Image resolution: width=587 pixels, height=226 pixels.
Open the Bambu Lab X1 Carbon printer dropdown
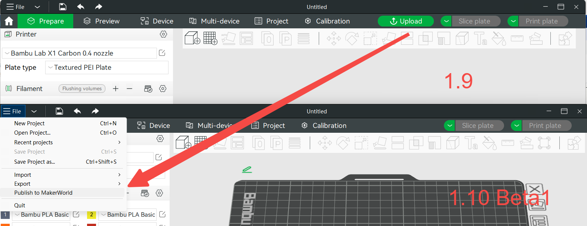(79, 53)
